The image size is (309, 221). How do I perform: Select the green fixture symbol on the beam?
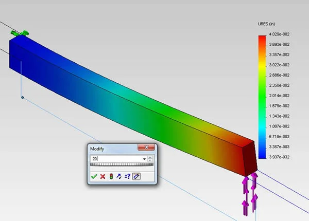click(21, 34)
